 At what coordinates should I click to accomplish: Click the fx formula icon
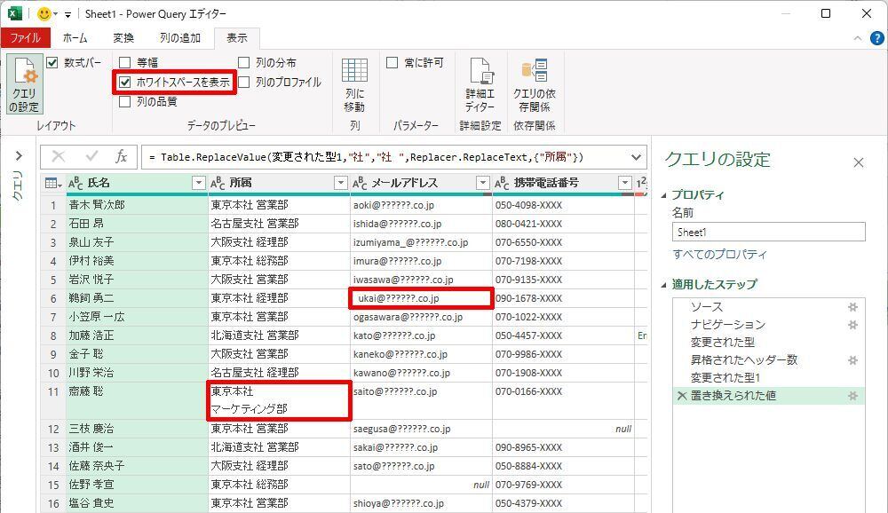pos(122,157)
